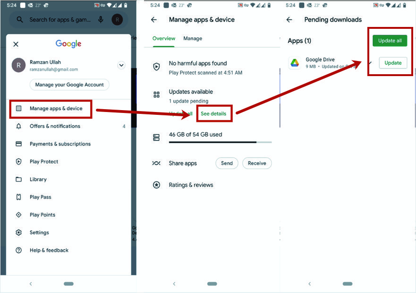Screen dimensions: 416x293
Task: Click the Receive button
Action: [257, 164]
